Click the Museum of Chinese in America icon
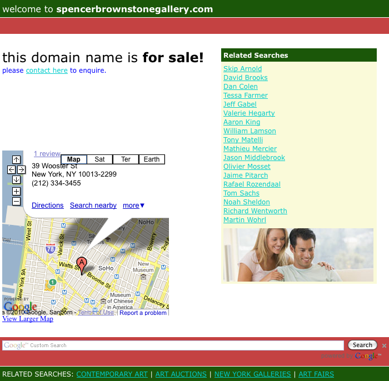The image size is (389, 381). coord(103,301)
